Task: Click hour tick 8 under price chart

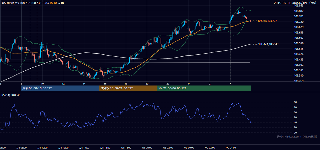Action: [x=21, y=83]
